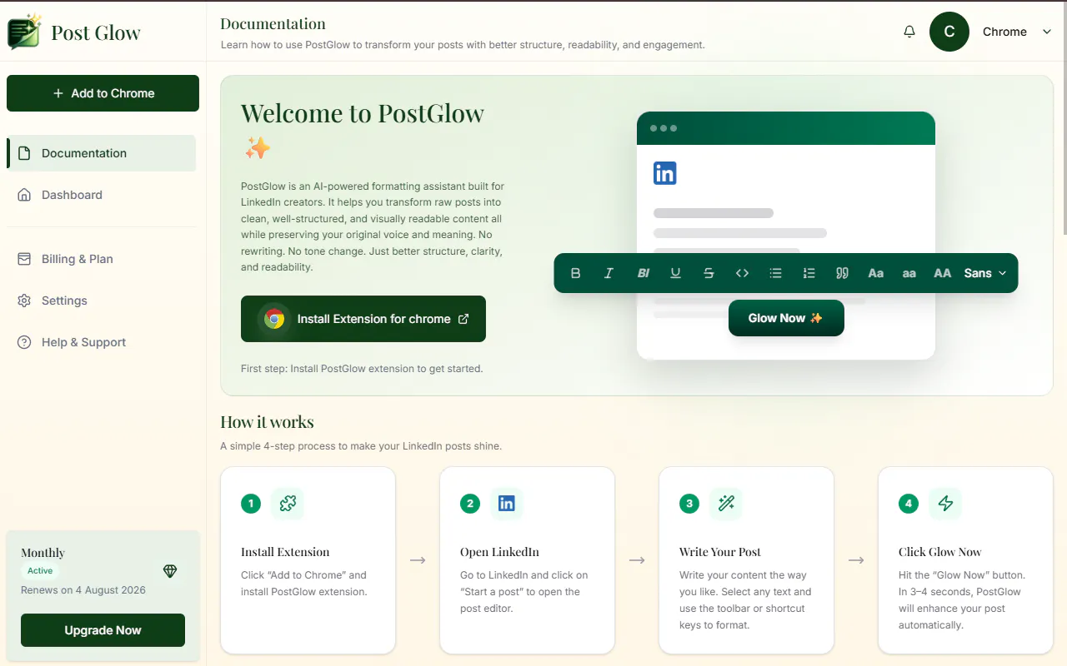Click the magic wand Write Your Post icon
This screenshot has width=1067, height=666.
(726, 503)
